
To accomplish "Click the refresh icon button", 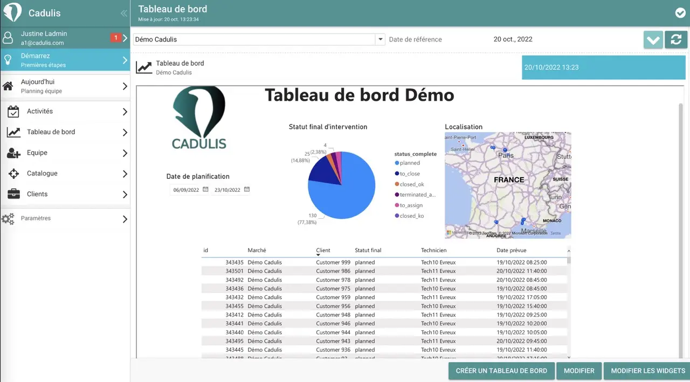I will coord(676,40).
